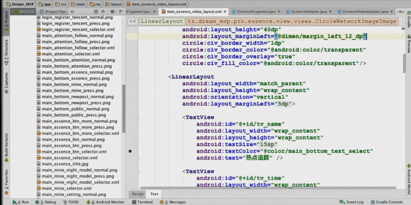Click the 'layout' breadcrumb in navigation bar
The image size is (411, 205).
[114, 4]
